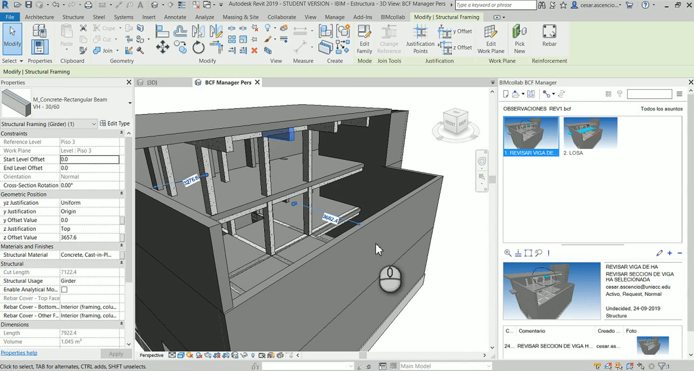This screenshot has width=694, height=371.
Task: Select the Rotate tool in Modify panel
Action: [198, 48]
